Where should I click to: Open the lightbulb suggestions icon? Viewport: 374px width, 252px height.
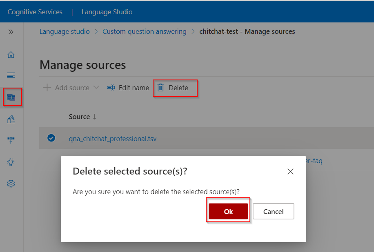pos(11,162)
